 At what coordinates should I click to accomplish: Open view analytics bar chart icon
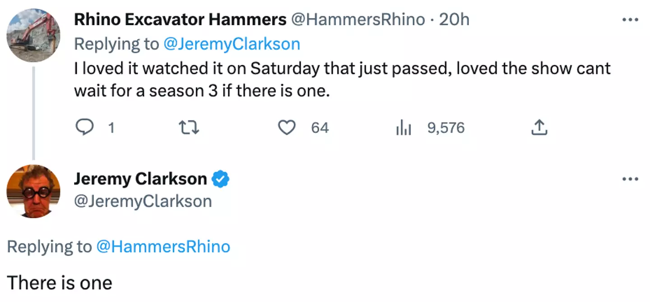coord(403,128)
